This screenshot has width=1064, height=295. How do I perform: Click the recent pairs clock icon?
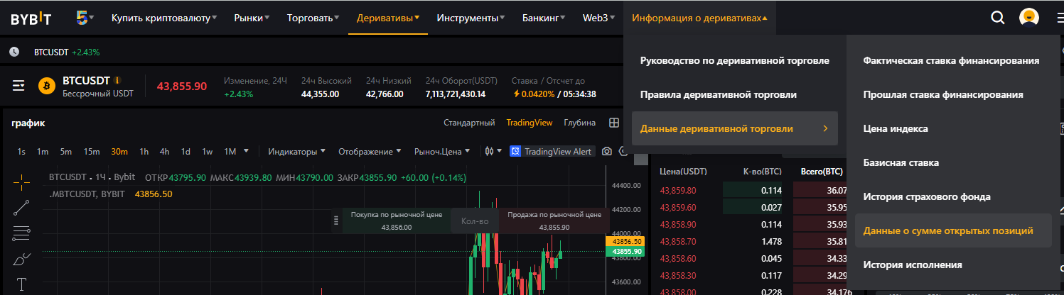[x=14, y=52]
